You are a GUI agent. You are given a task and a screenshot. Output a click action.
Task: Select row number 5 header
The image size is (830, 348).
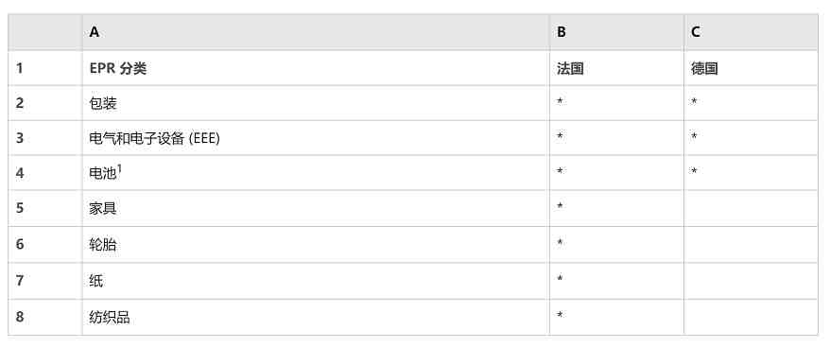tap(45, 208)
